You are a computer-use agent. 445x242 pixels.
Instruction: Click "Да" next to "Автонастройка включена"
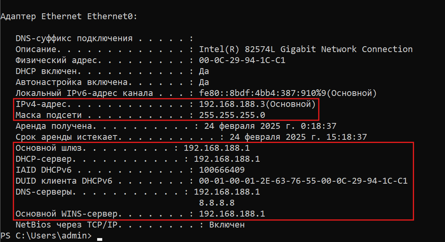(204, 82)
